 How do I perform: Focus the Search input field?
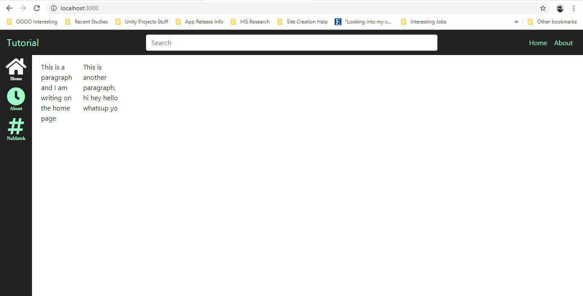tap(291, 43)
